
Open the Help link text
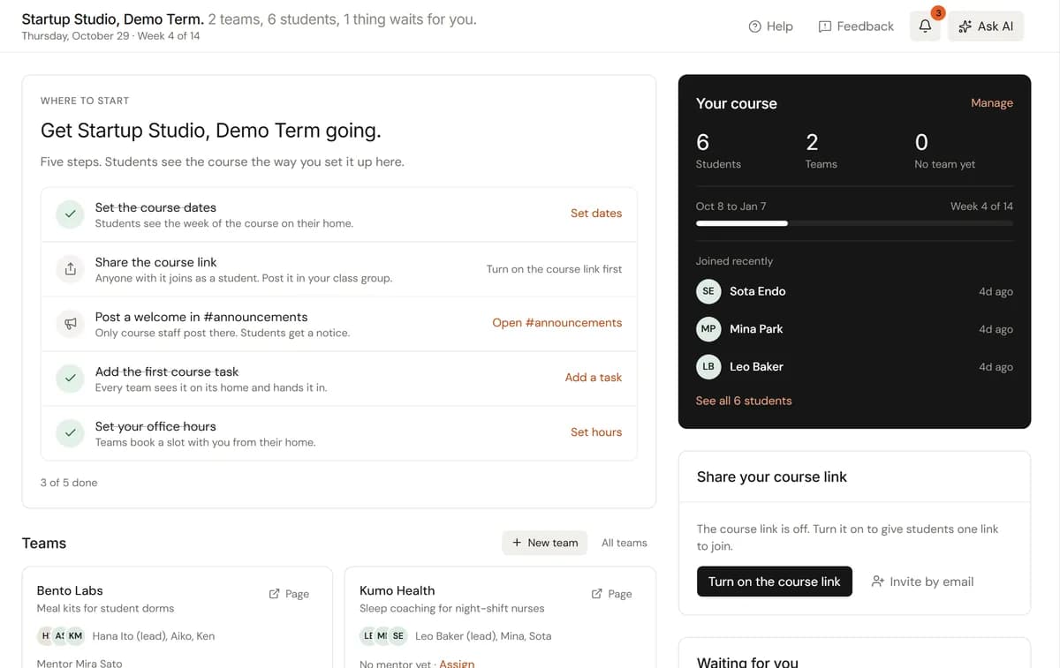(x=779, y=26)
